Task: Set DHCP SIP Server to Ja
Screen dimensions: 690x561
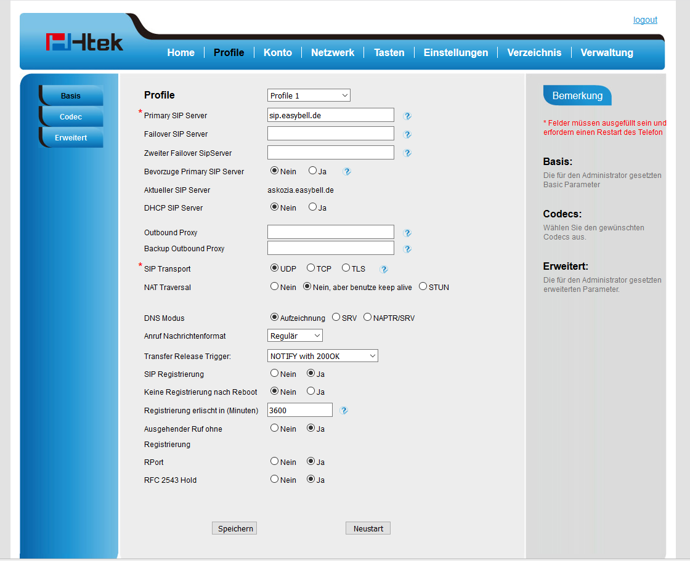Action: 313,208
